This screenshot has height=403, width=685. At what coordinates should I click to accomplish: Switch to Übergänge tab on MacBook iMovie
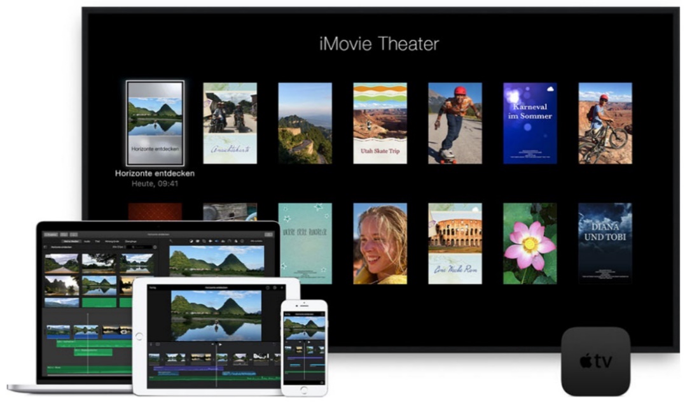coord(130,241)
